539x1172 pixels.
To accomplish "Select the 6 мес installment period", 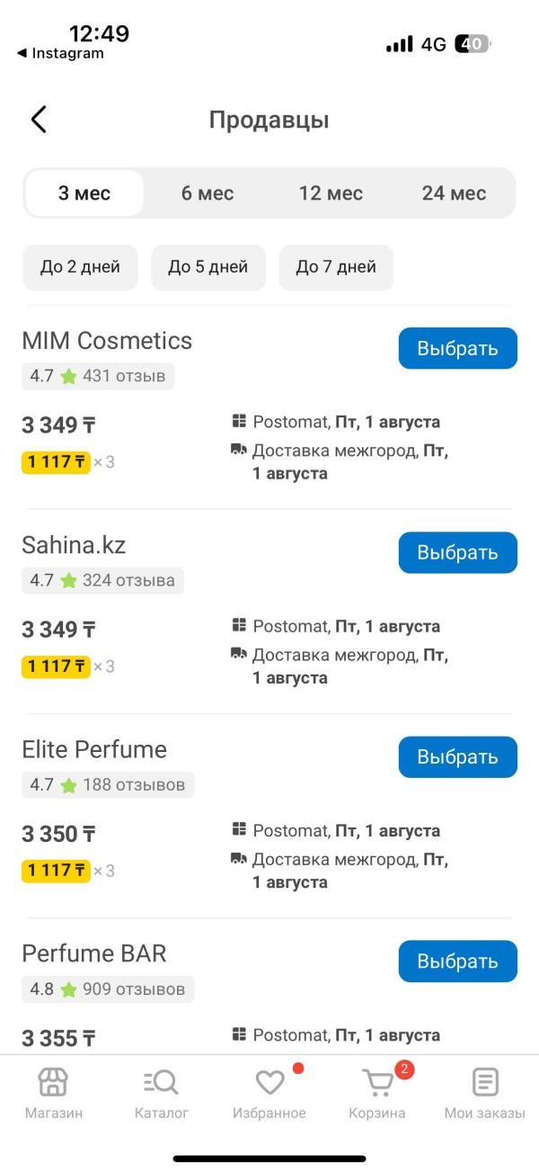I will pyautogui.click(x=208, y=193).
